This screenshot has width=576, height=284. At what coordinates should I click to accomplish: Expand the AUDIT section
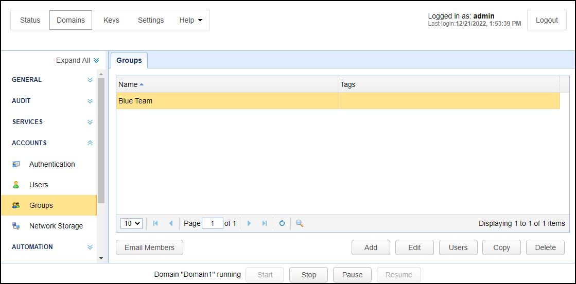point(90,101)
